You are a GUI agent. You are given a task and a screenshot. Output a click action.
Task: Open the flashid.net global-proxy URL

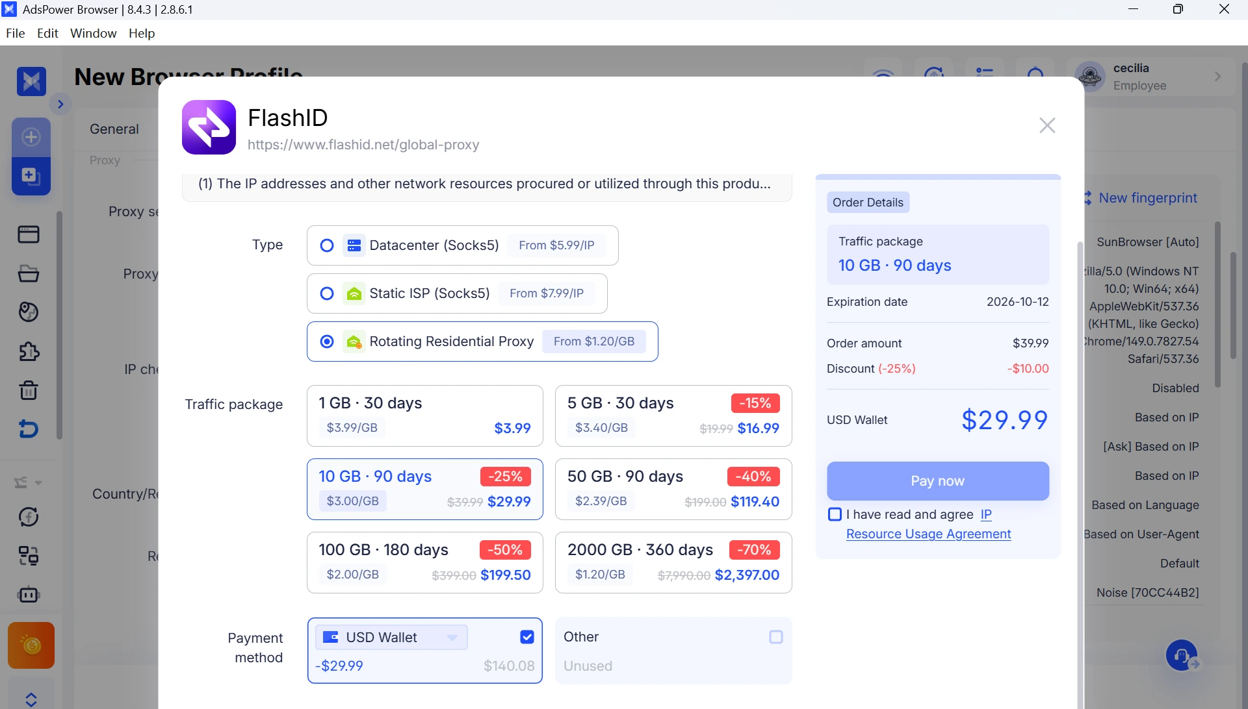pyautogui.click(x=363, y=145)
